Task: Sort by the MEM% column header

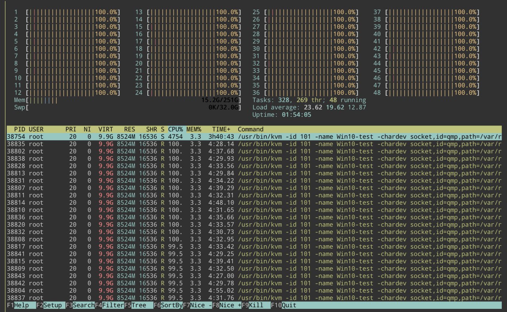Action: point(194,129)
